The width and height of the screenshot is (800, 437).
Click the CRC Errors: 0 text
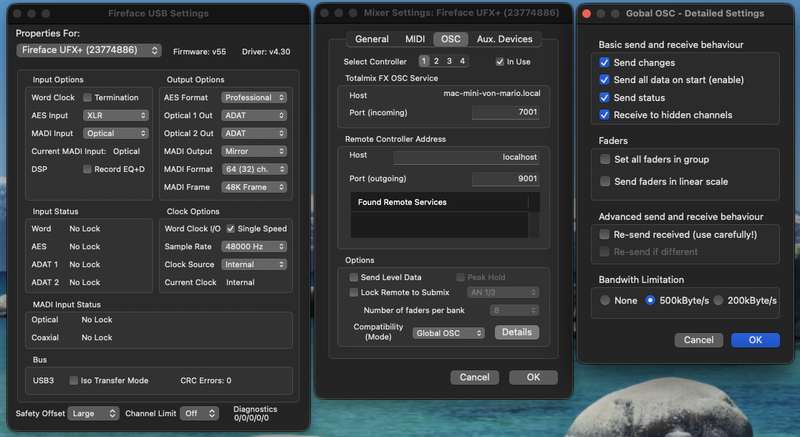pyautogui.click(x=206, y=380)
